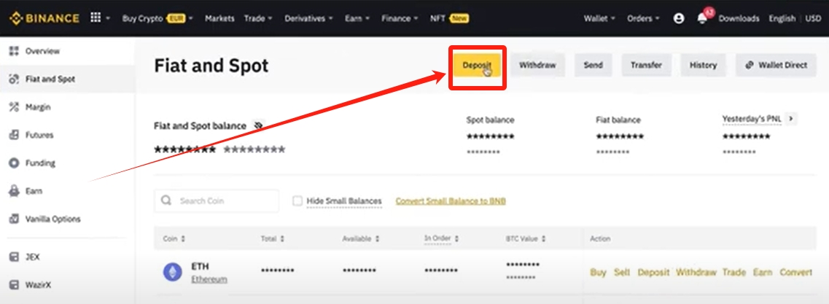Click the yellow Deposit button

coord(477,66)
